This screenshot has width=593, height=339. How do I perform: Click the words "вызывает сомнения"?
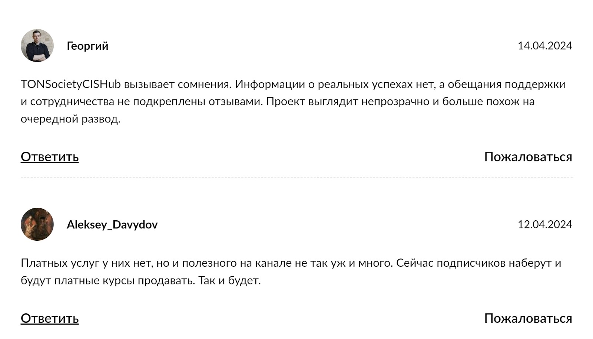(x=178, y=85)
